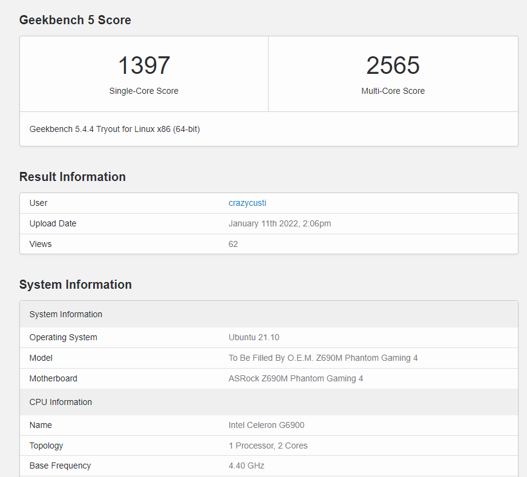Click the Operating System label
The width and height of the screenshot is (527, 477).
point(63,338)
